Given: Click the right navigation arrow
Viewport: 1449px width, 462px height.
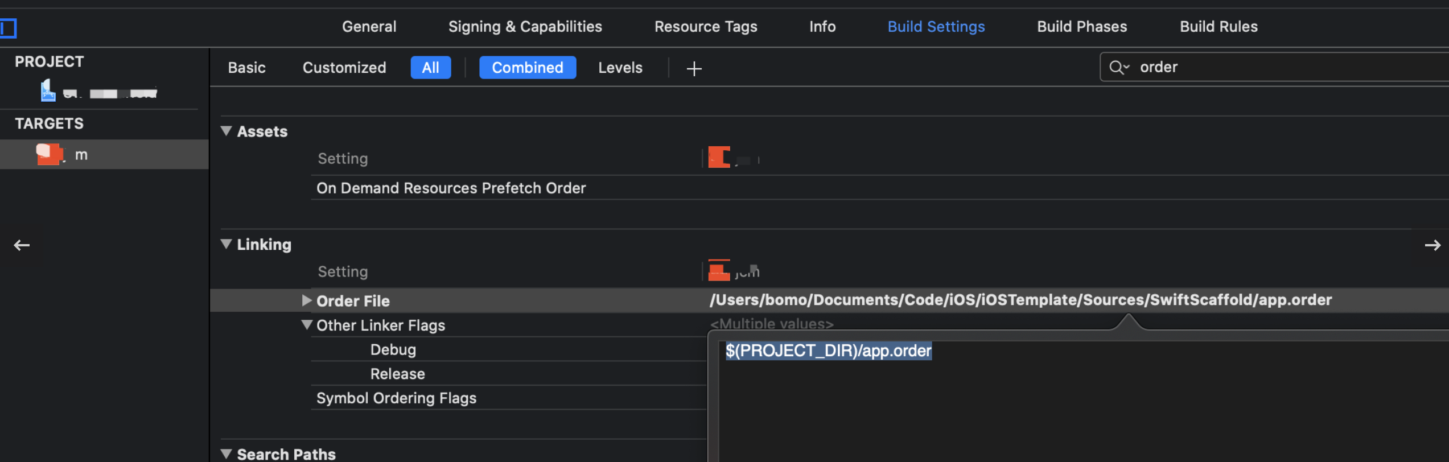Looking at the screenshot, I should click(x=1432, y=245).
